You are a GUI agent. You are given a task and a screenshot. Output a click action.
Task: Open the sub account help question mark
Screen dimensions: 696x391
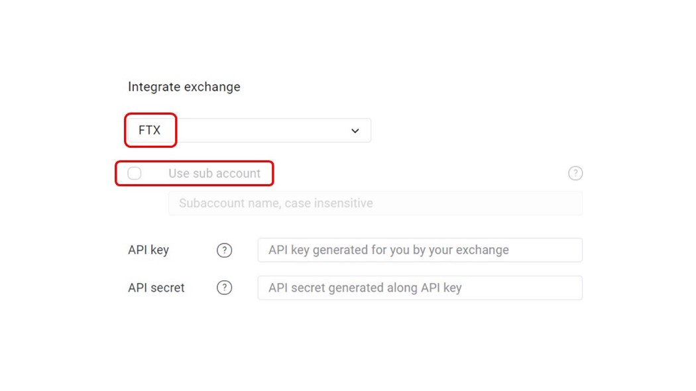point(575,173)
